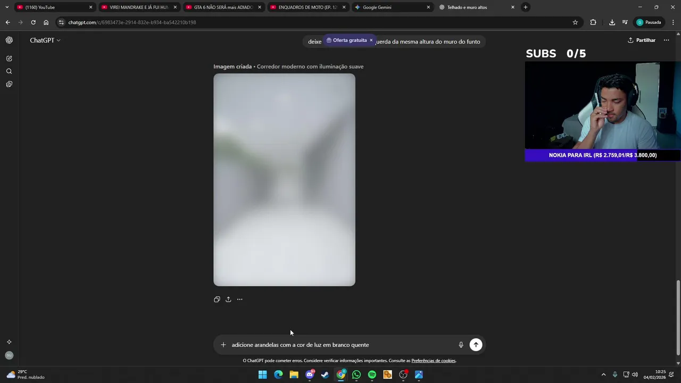Screen dimensions: 681x383
Task: Open more actions menu below the image
Action: tap(239, 299)
